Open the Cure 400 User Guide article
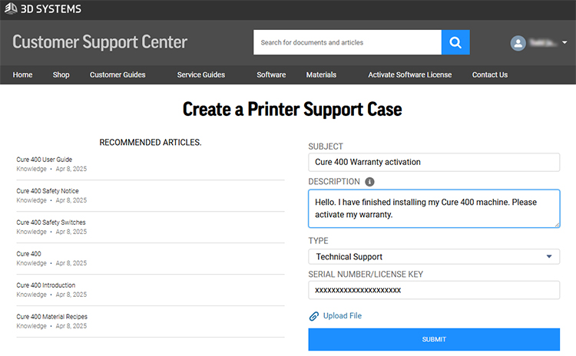576x356 pixels. pyautogui.click(x=45, y=160)
